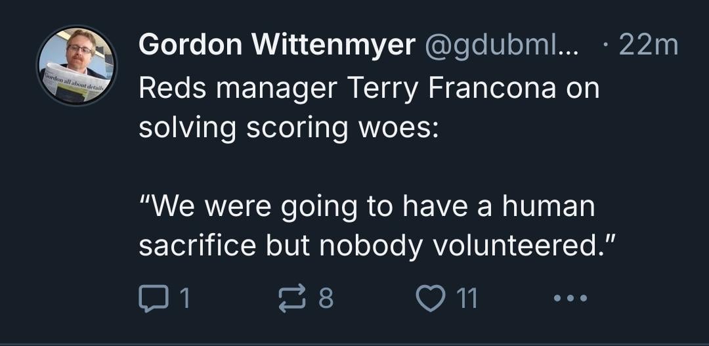Like the tweet with the heart icon

coord(431,299)
